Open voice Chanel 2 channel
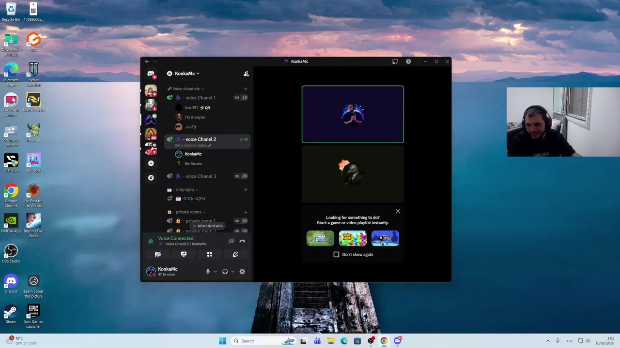The width and height of the screenshot is (620, 348). point(207,139)
